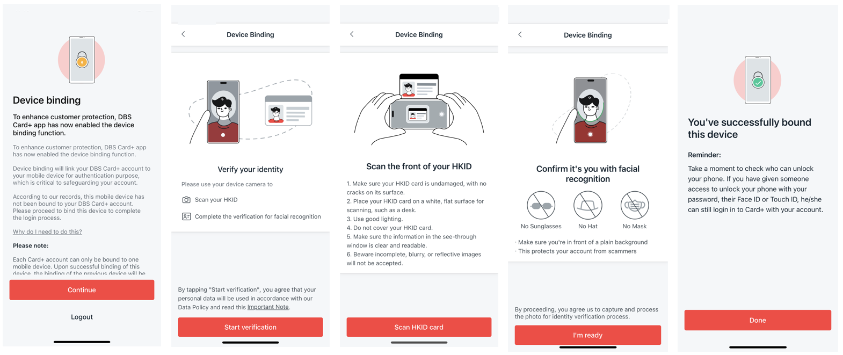
Task: Tap the No Hat icon
Action: pyautogui.click(x=587, y=206)
